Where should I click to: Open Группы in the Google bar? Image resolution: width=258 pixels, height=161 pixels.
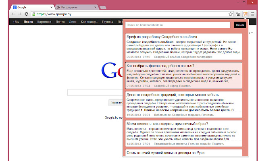(x=108, y=22)
